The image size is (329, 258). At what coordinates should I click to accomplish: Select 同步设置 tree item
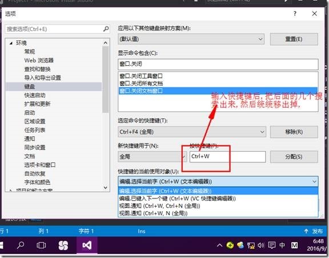[35, 148]
